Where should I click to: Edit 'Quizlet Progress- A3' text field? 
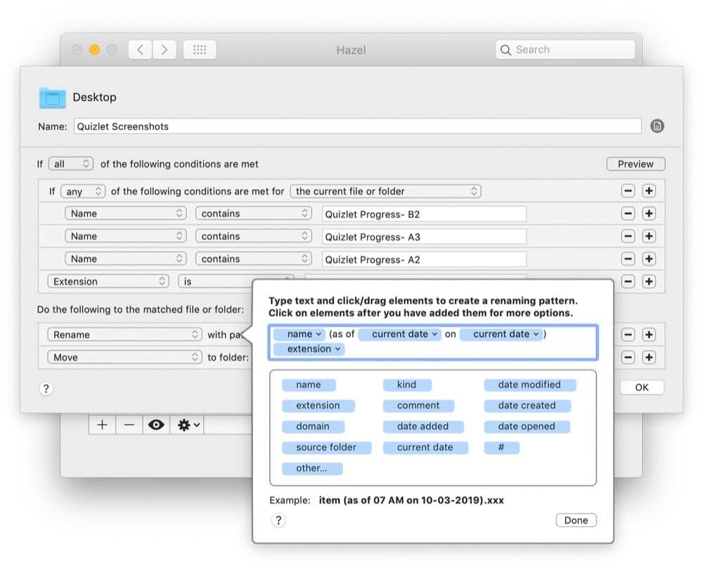click(424, 236)
